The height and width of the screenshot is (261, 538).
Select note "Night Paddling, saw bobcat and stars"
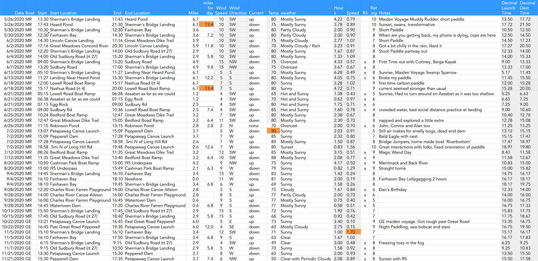[x=414, y=227]
